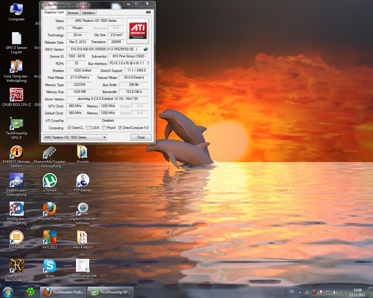Launch DiskInfo.exe shortcut
The height and width of the screenshot is (298, 373).
(16, 185)
